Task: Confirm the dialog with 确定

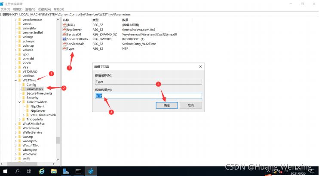Action: tap(167, 105)
